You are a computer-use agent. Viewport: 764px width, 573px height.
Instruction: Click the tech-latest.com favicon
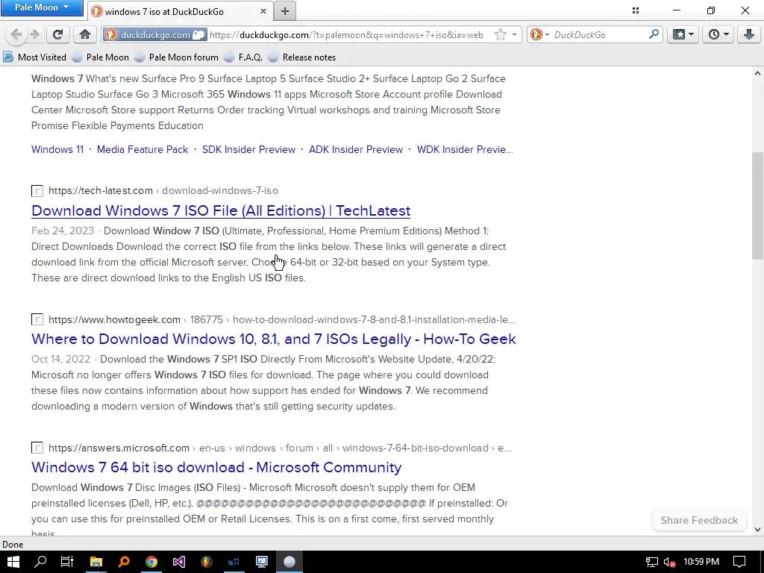[x=37, y=191]
